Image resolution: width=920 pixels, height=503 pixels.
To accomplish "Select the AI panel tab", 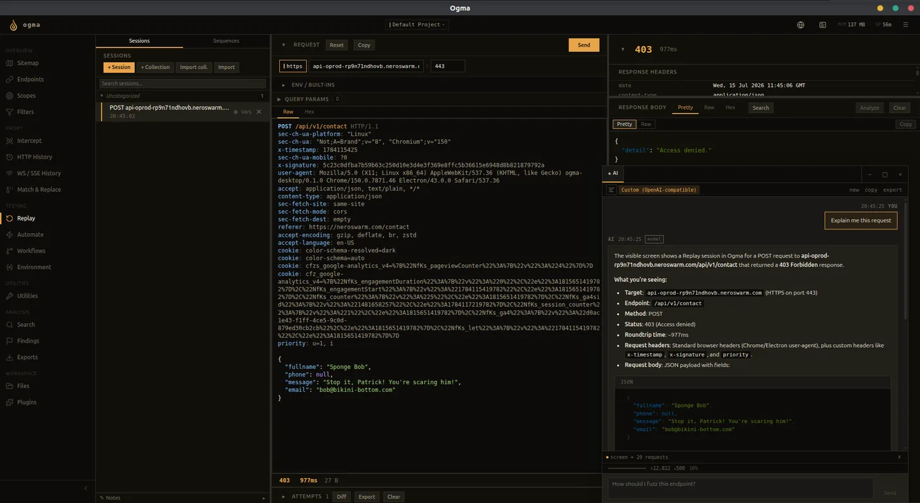I will pos(613,173).
